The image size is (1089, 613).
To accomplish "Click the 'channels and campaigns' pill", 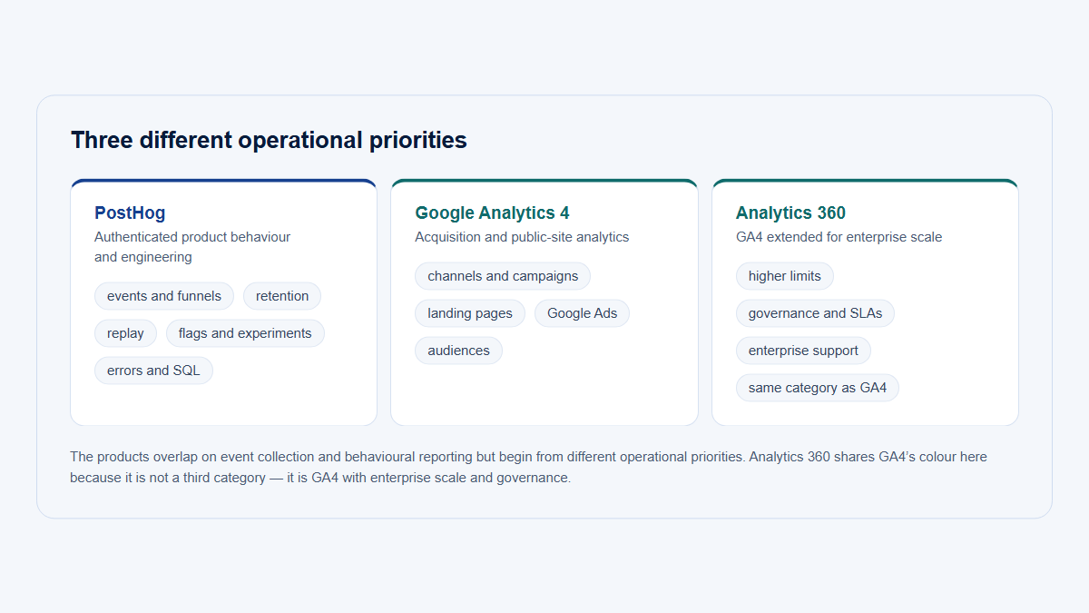I will [x=503, y=276].
